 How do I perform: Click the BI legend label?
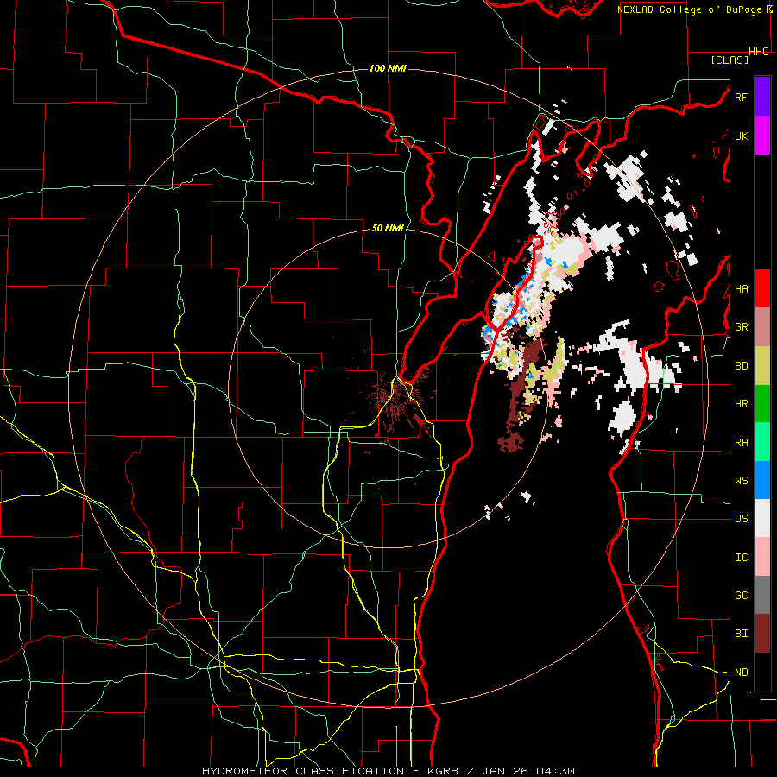[x=741, y=634]
